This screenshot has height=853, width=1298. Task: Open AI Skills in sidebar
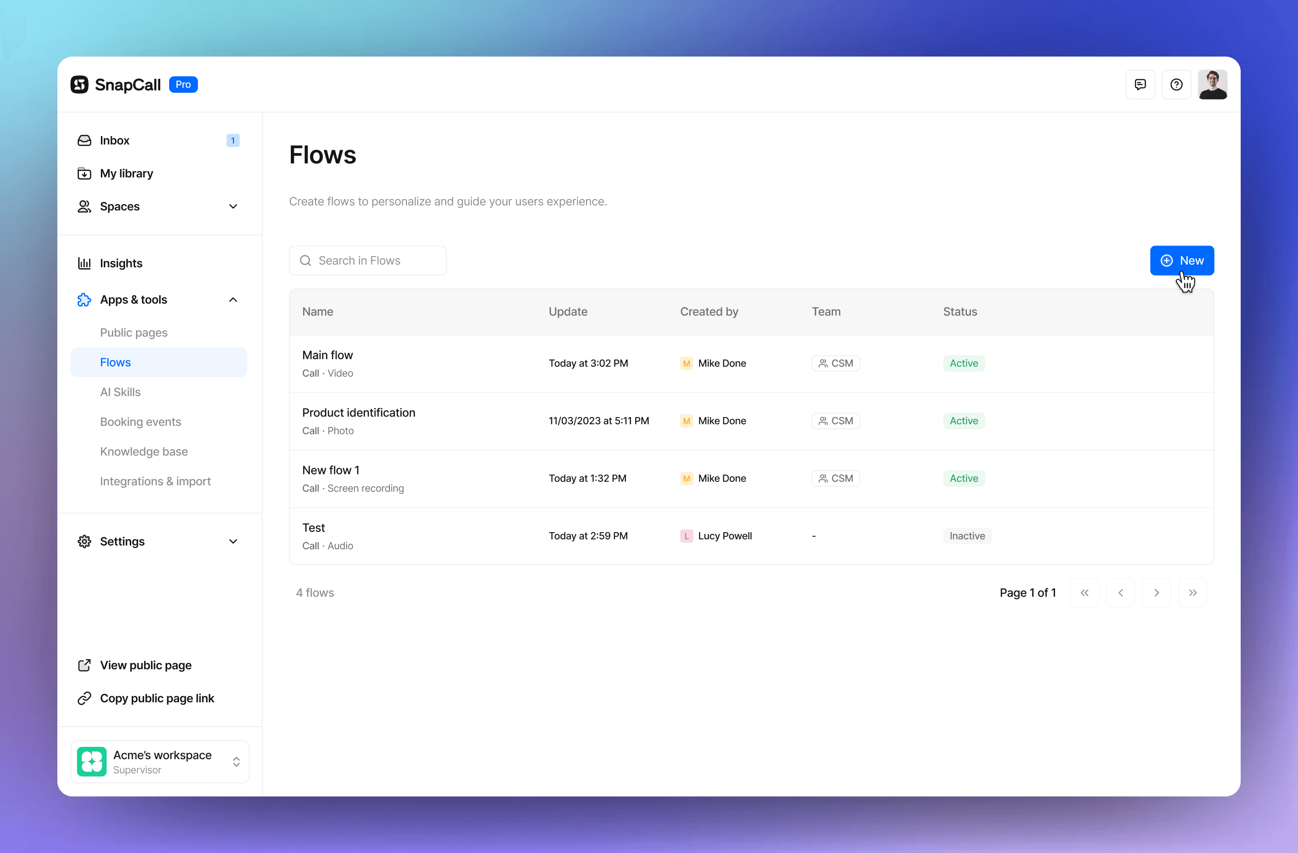coord(120,392)
